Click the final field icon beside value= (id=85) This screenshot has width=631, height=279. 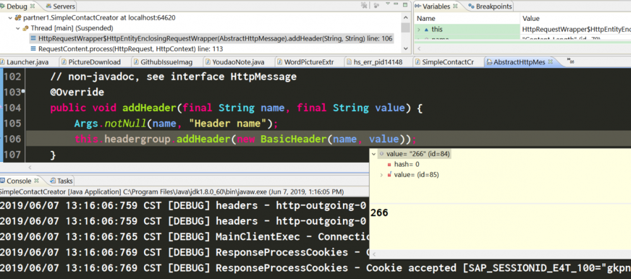(390, 174)
